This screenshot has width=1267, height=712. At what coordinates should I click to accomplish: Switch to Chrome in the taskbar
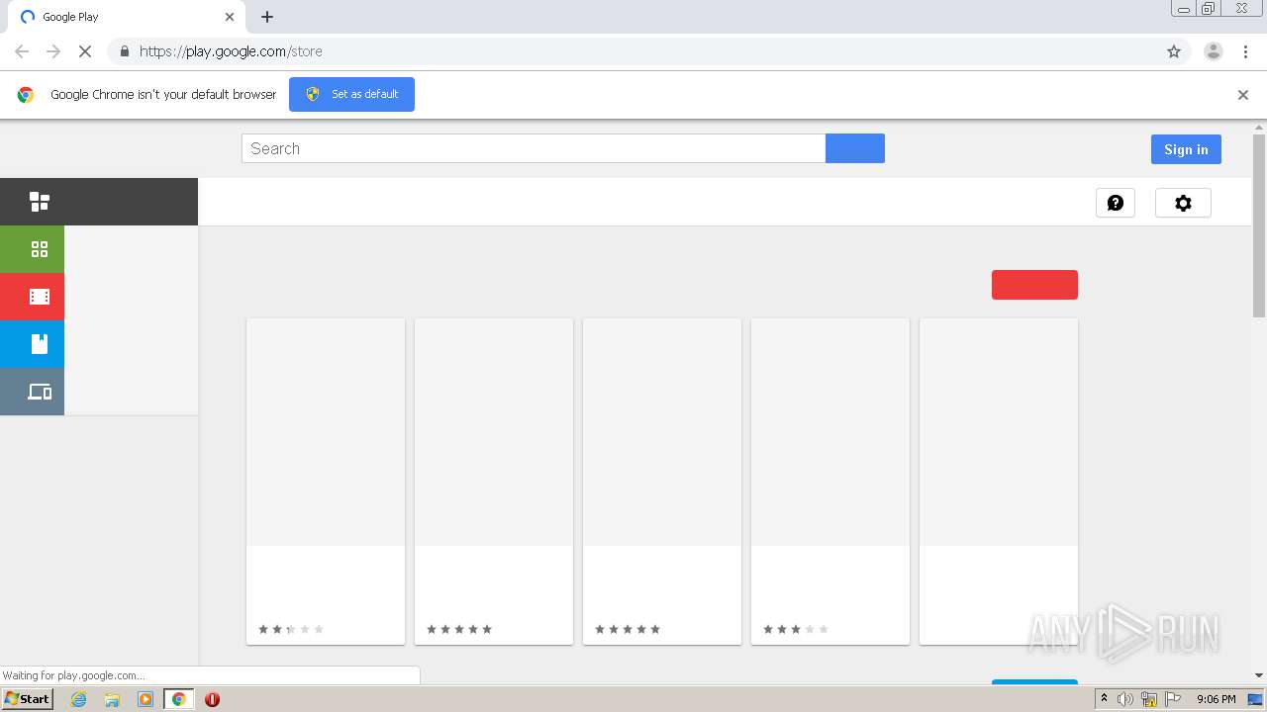(x=179, y=699)
